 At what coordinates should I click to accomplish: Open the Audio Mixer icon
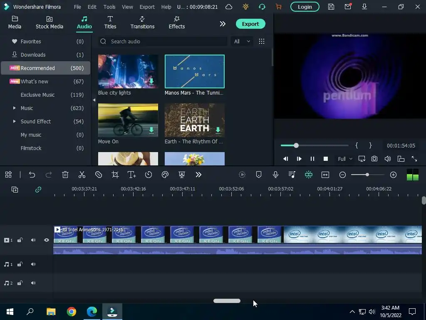click(x=292, y=175)
